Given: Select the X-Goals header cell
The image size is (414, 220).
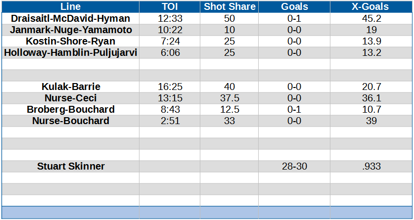Looking at the screenshot, I should pyautogui.click(x=371, y=6).
